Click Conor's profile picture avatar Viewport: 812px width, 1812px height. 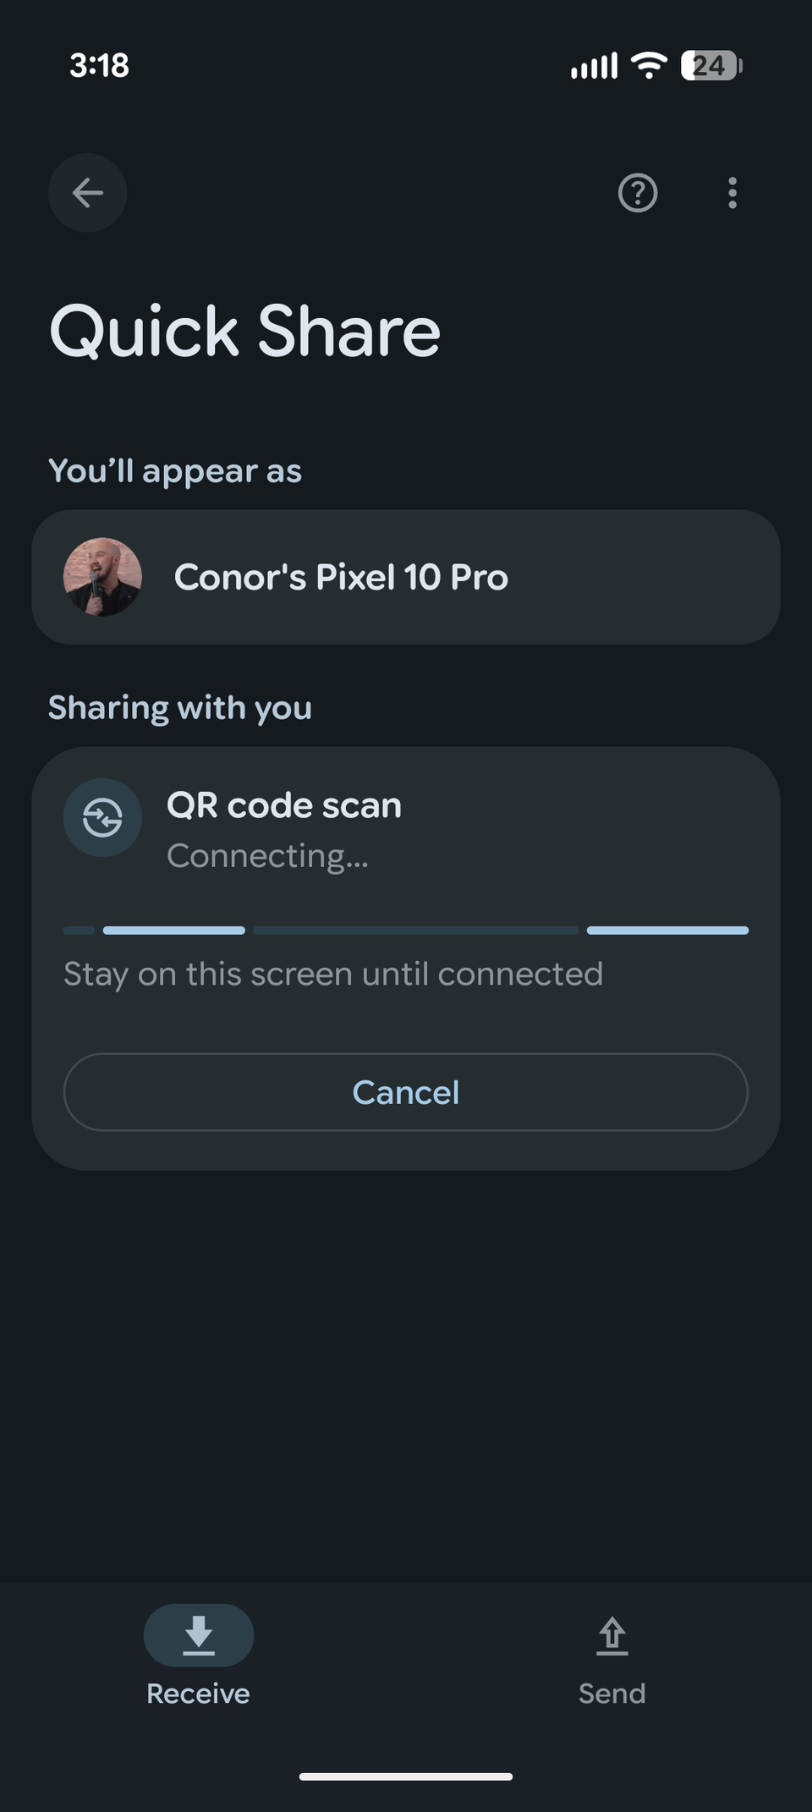(102, 577)
